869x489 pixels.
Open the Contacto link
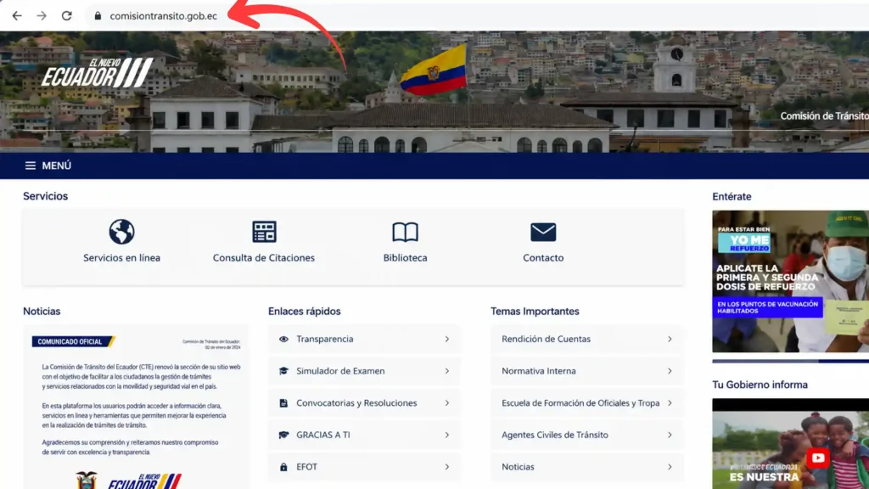[543, 258]
